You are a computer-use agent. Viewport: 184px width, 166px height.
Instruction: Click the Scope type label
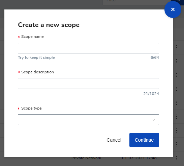click(31, 108)
